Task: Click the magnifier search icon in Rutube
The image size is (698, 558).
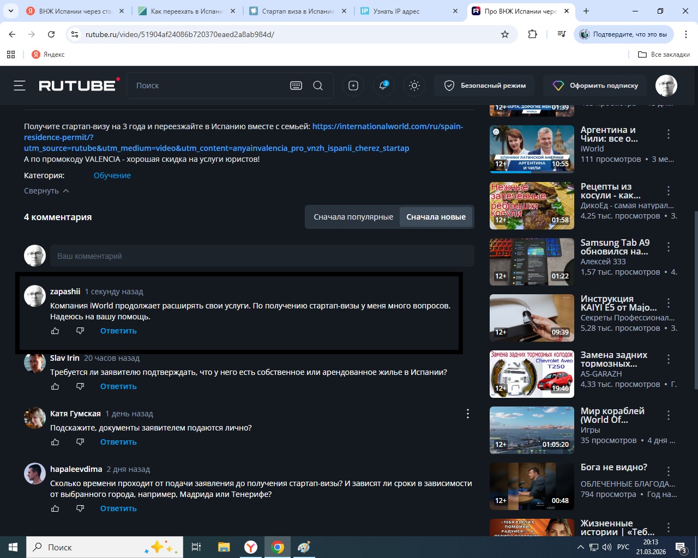Action: tap(318, 86)
